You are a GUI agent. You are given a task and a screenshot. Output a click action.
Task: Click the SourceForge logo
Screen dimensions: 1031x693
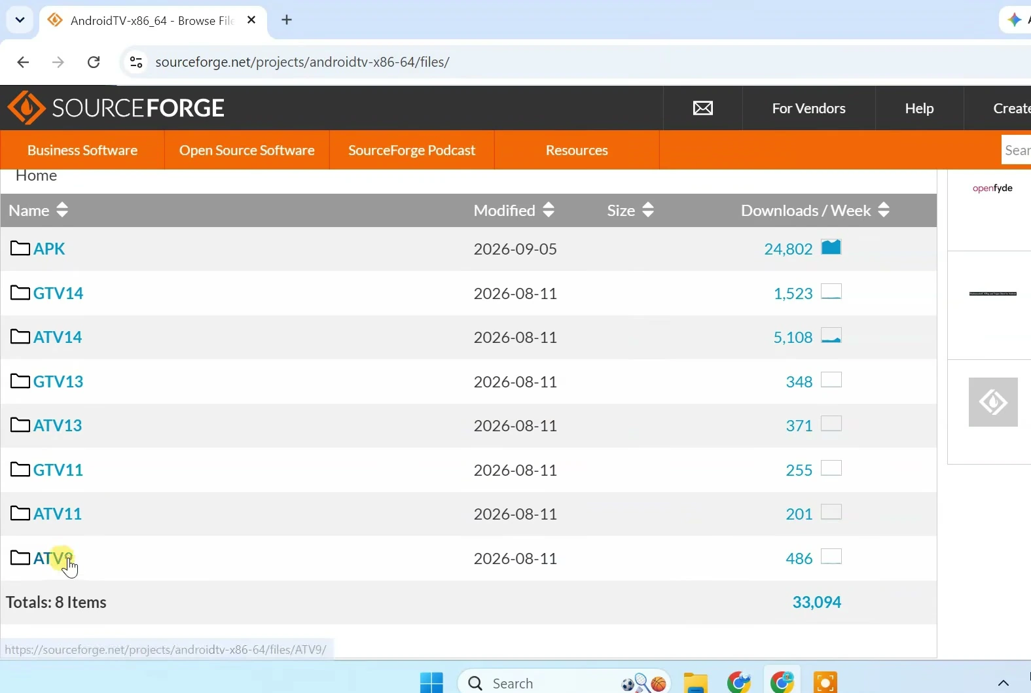(x=116, y=108)
